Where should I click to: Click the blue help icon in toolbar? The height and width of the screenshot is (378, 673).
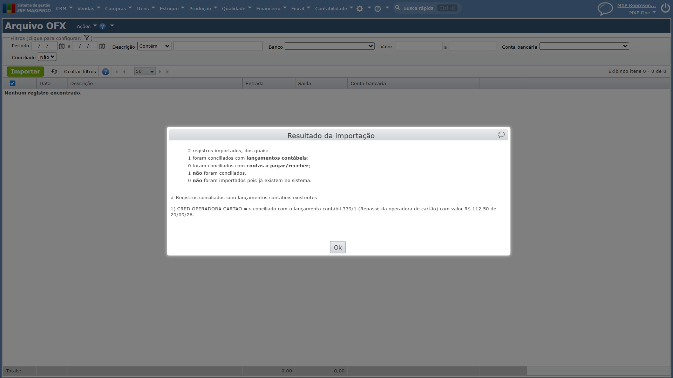(106, 72)
